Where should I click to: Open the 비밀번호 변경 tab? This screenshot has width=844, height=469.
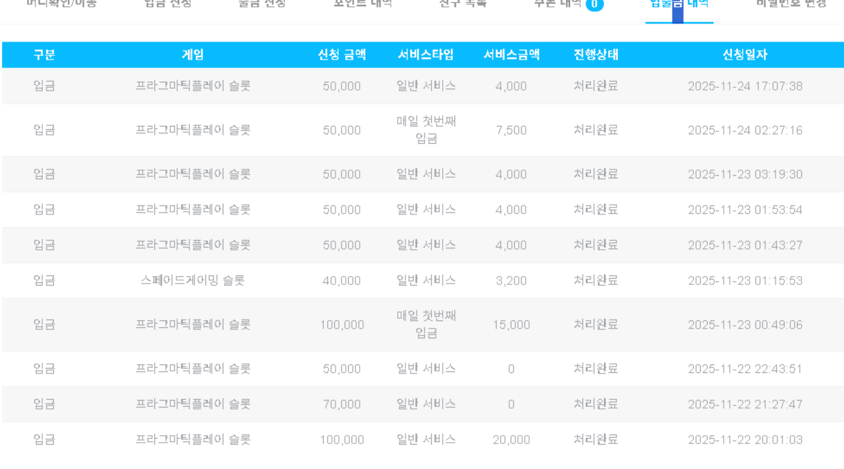click(791, 3)
